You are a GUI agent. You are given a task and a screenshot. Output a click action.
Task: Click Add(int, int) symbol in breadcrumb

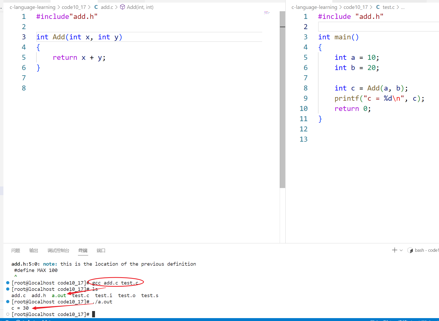[x=140, y=7]
